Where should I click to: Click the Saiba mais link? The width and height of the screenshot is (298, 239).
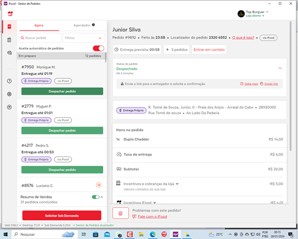pyautogui.click(x=251, y=84)
